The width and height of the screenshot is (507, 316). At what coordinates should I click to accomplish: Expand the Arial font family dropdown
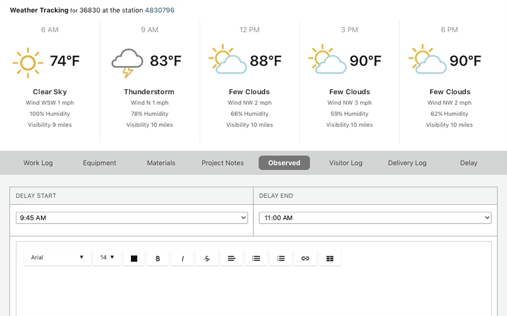(x=57, y=257)
